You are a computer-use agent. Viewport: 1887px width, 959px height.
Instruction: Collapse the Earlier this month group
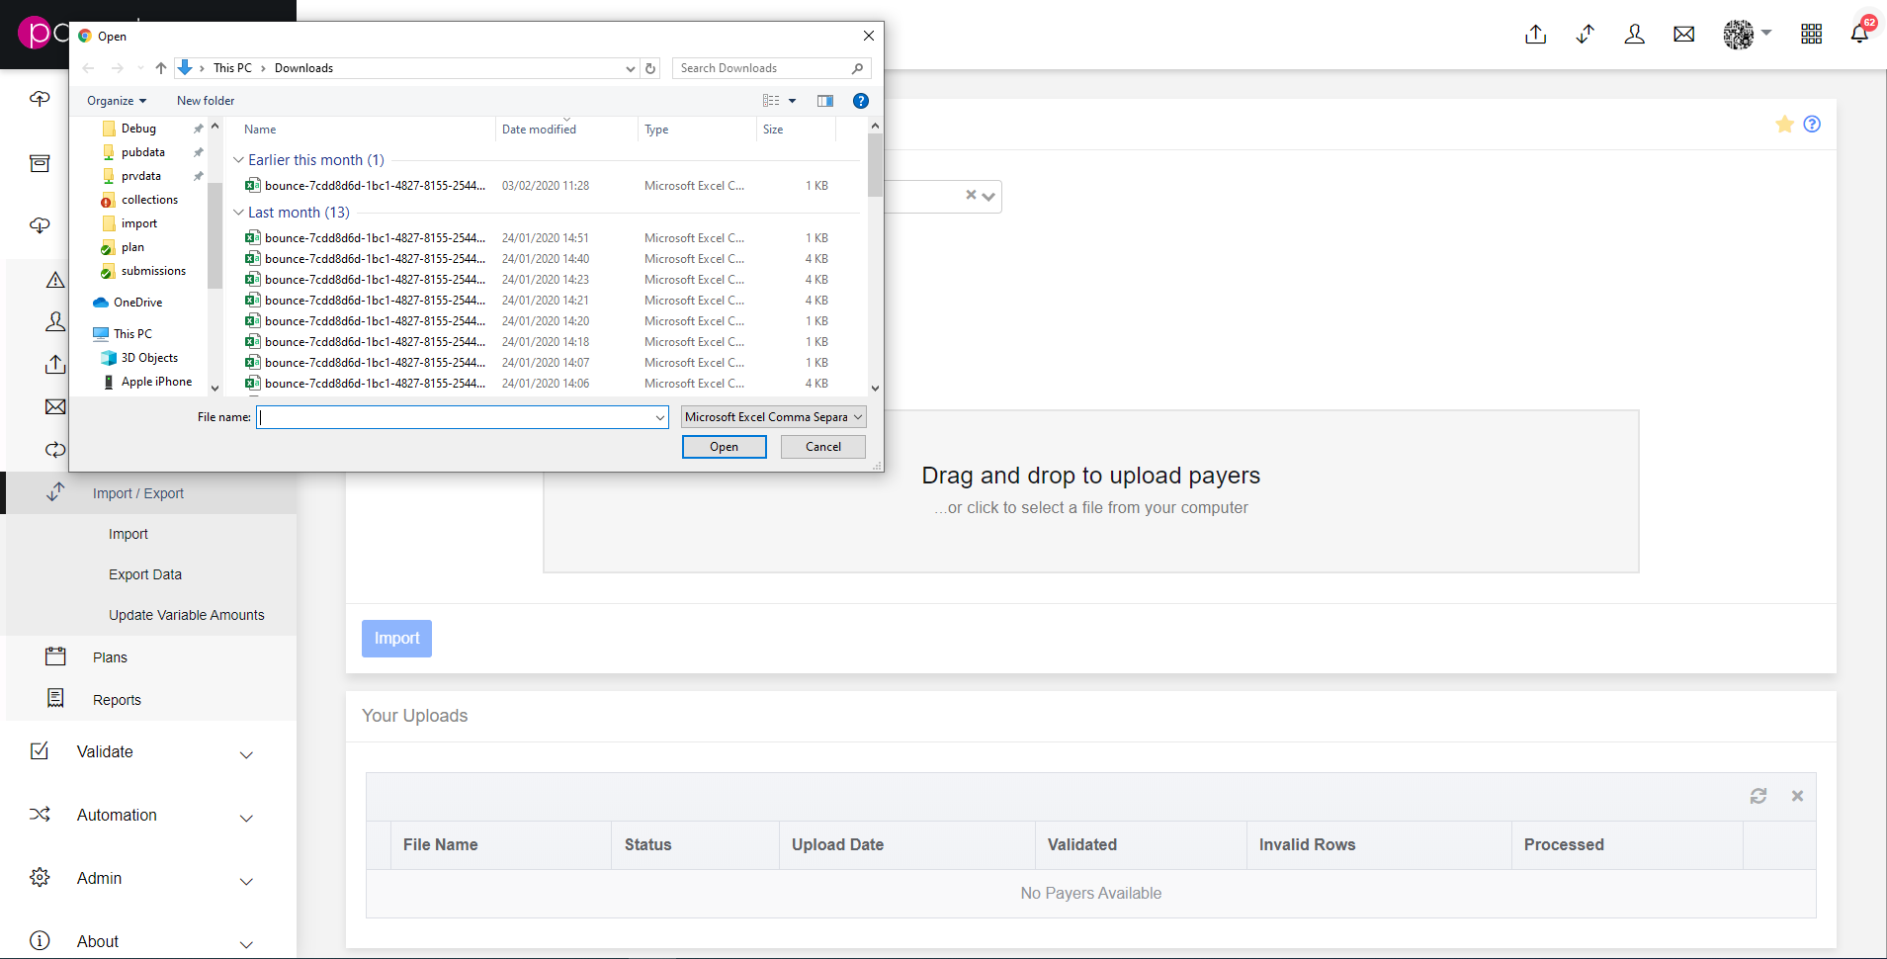[x=238, y=160]
